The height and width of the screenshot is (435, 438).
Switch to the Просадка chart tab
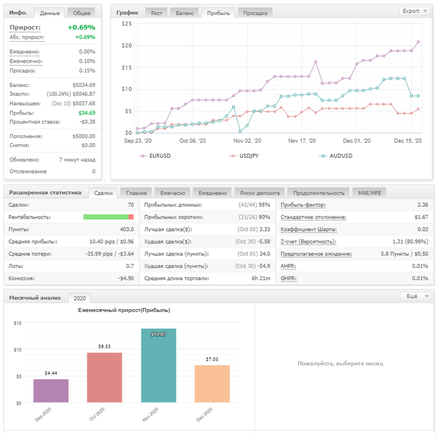click(x=255, y=13)
